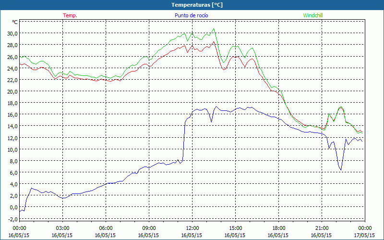Click the '09:00' time axis label
This screenshot has height=240, width=384.
(x=149, y=228)
